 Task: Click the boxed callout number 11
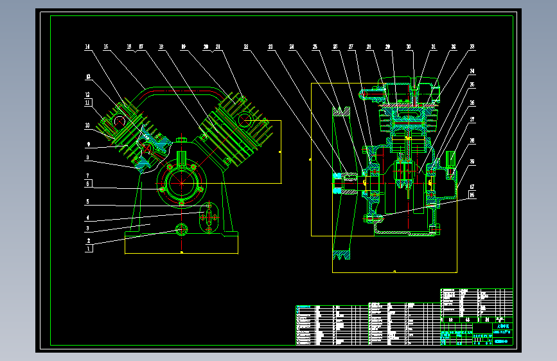tap(88, 102)
